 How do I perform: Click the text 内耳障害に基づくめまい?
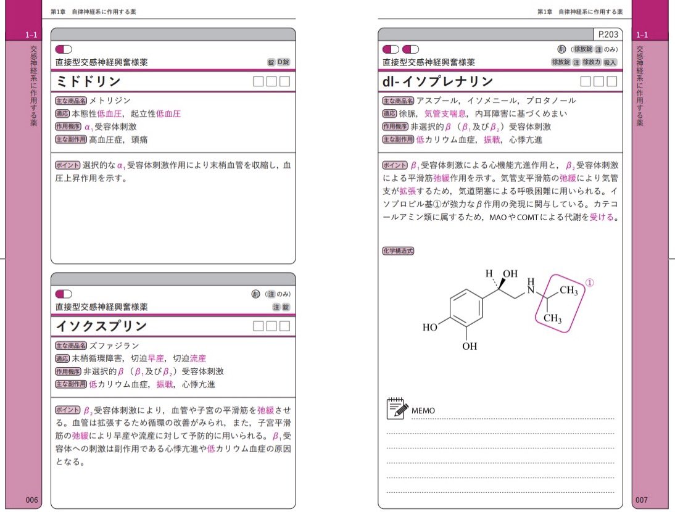click(521, 114)
